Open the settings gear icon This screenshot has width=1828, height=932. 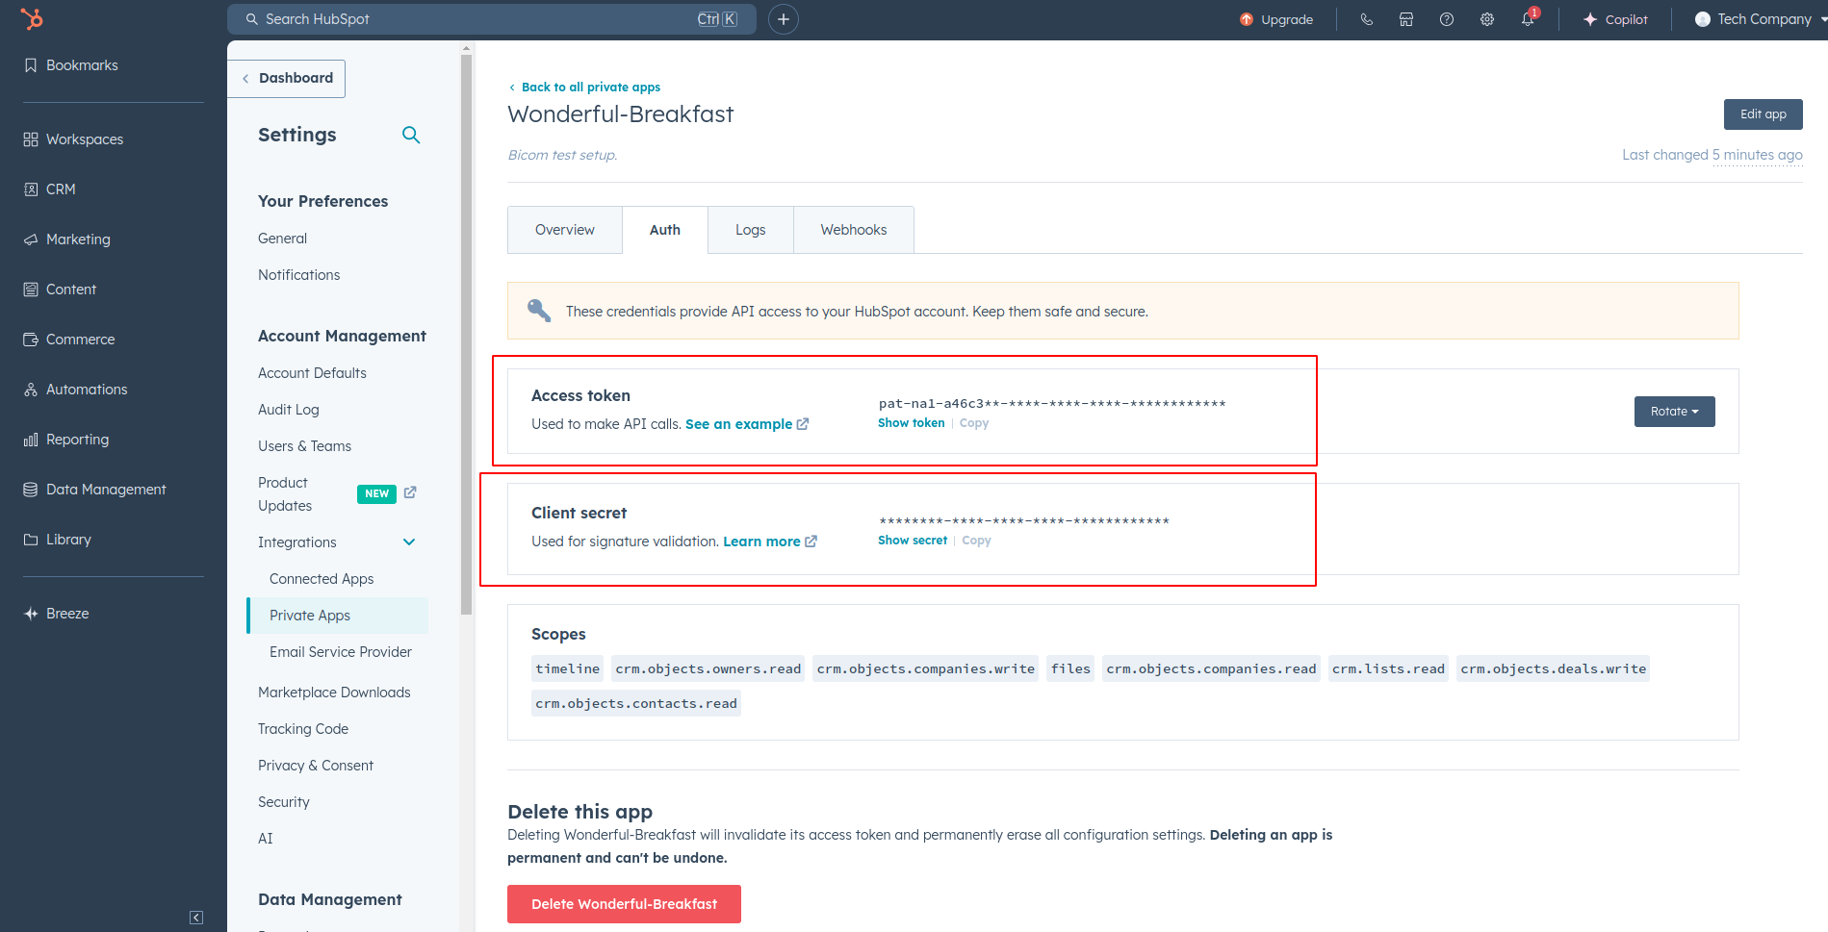click(x=1487, y=19)
